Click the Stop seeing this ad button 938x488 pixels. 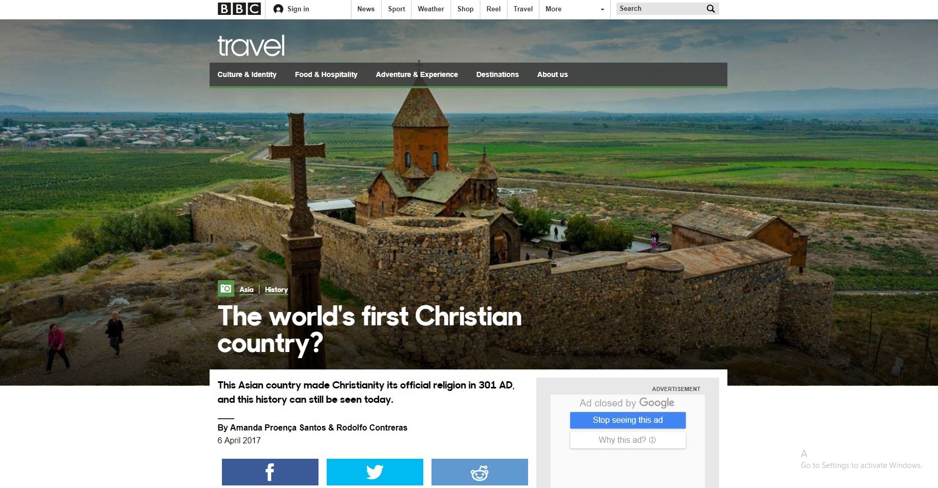628,420
